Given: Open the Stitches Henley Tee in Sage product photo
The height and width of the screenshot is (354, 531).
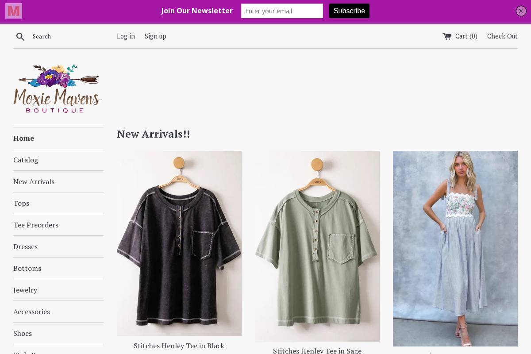Looking at the screenshot, I should (317, 246).
